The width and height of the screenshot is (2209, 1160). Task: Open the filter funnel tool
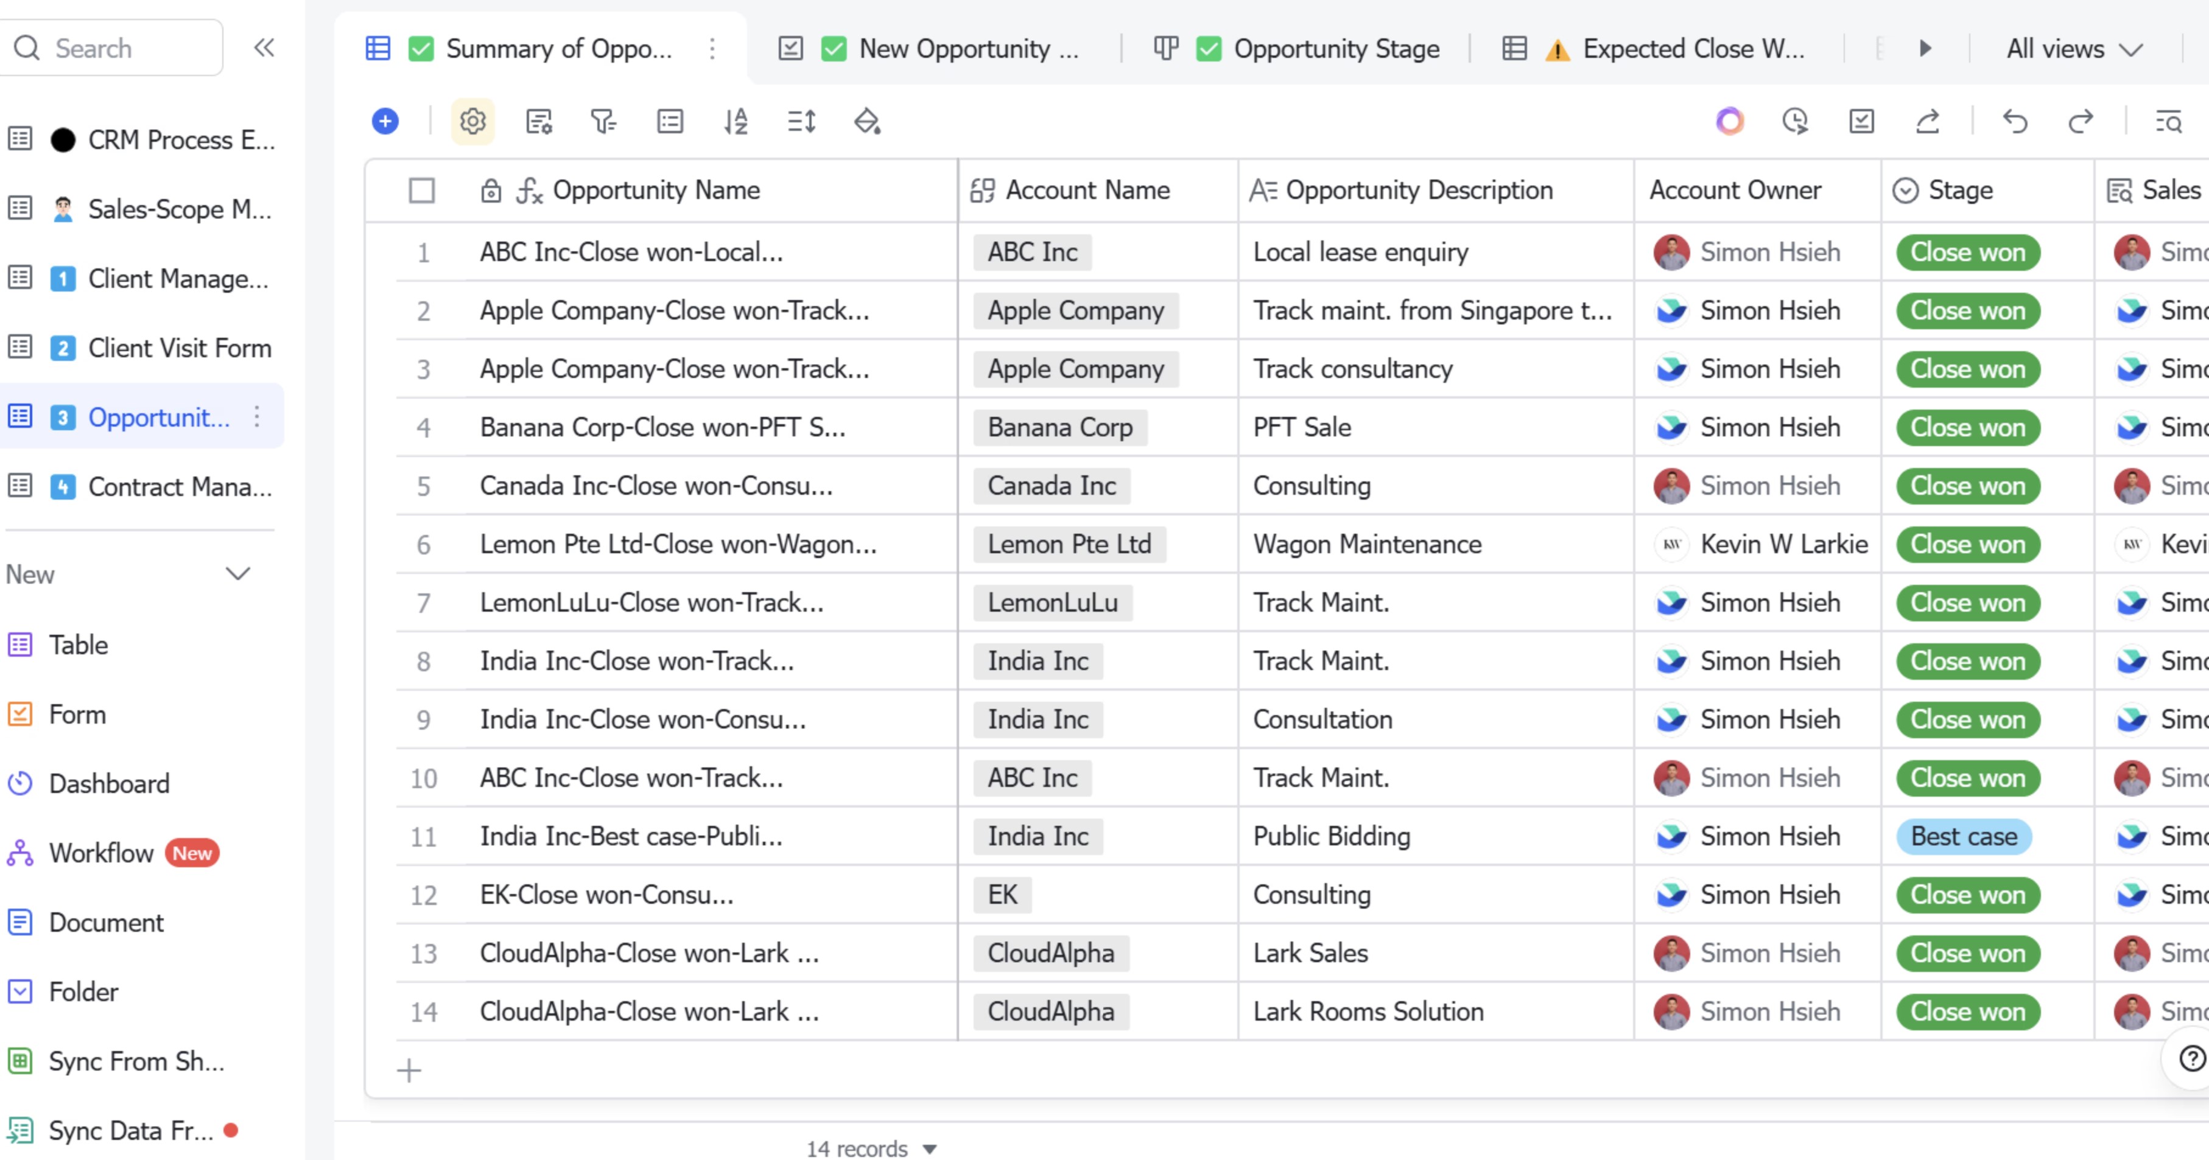604,121
